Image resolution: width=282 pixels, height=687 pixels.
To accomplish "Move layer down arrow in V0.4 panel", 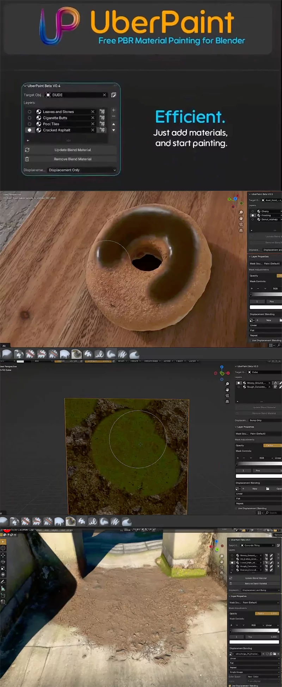I will pos(114,130).
